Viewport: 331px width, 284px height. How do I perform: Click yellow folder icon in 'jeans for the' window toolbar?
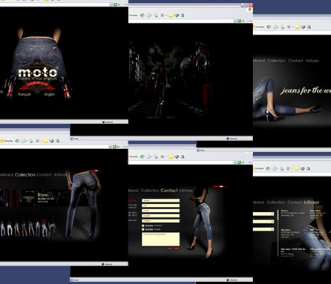pyautogui.click(x=297, y=27)
